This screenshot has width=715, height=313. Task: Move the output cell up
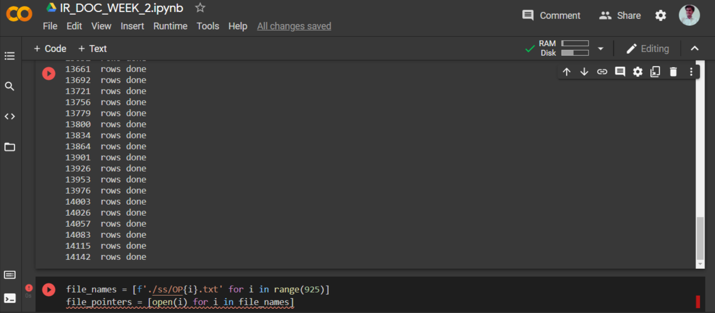click(566, 71)
